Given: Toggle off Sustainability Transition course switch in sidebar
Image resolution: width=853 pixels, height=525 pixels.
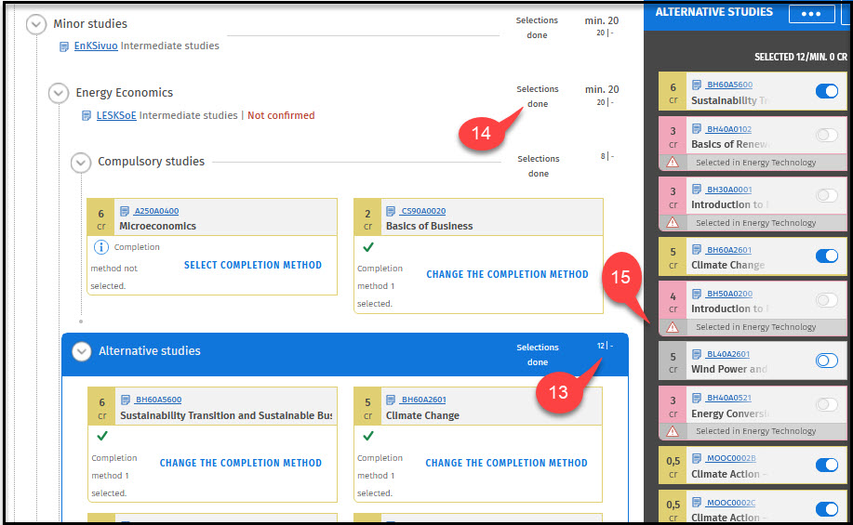Looking at the screenshot, I should click(827, 91).
